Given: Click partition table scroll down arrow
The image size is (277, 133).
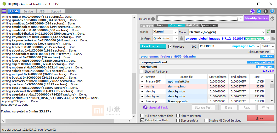Looking at the screenshot, I should 272,101.
